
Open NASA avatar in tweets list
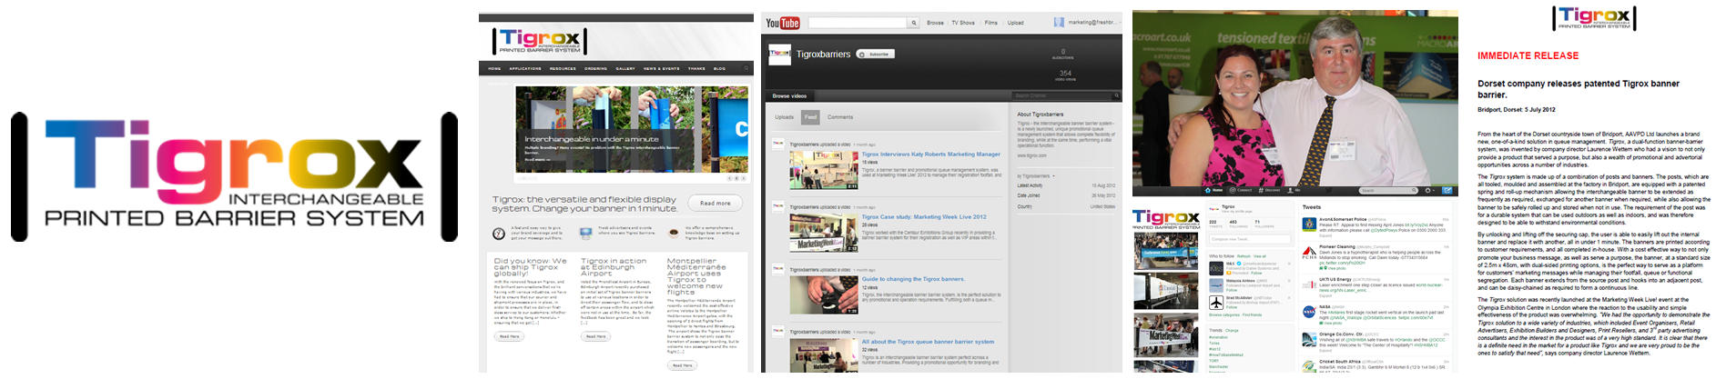1309,311
